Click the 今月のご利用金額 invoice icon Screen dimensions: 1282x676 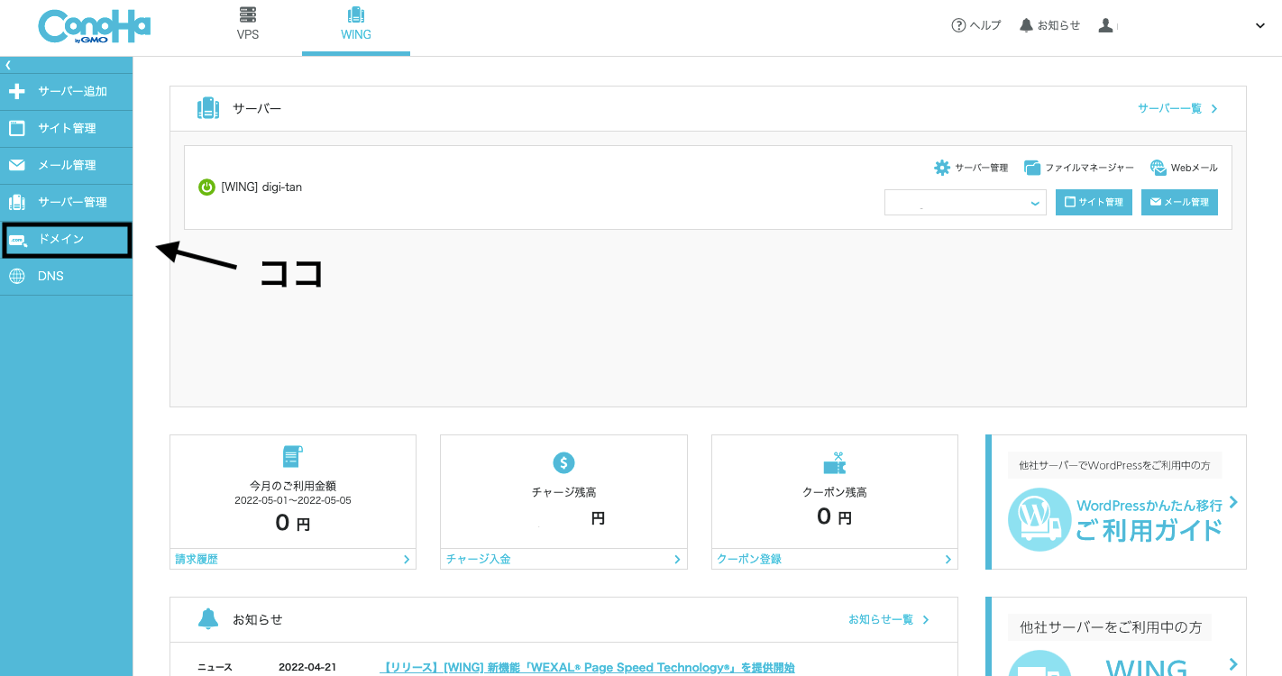tap(292, 457)
